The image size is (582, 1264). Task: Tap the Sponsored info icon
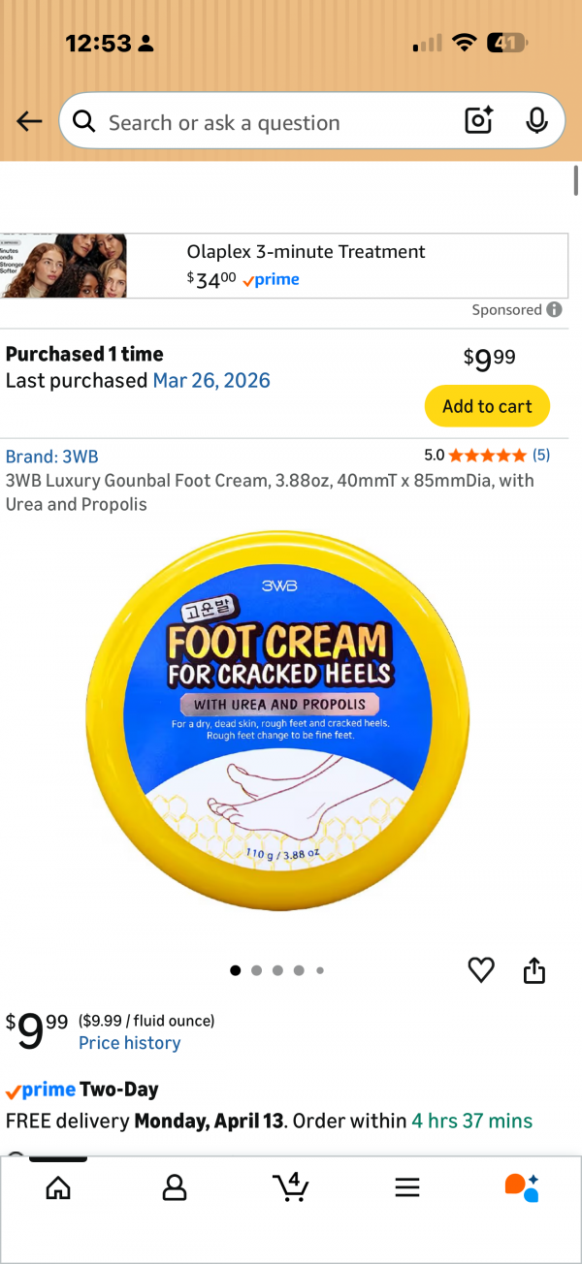click(554, 310)
